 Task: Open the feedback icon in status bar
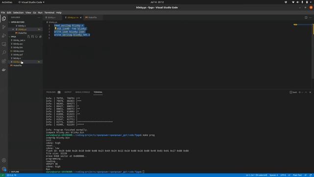click(305, 175)
